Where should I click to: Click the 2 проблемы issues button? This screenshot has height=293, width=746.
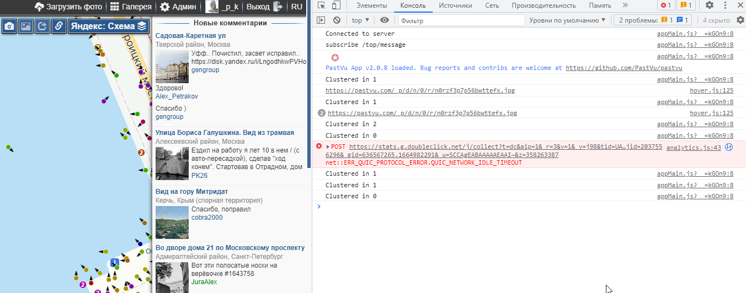(653, 20)
